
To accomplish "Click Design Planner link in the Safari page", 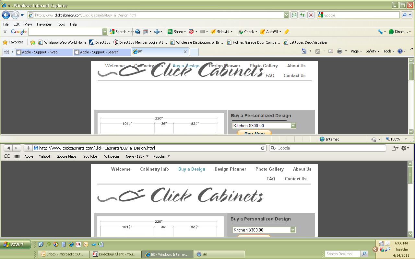I will [x=230, y=169].
